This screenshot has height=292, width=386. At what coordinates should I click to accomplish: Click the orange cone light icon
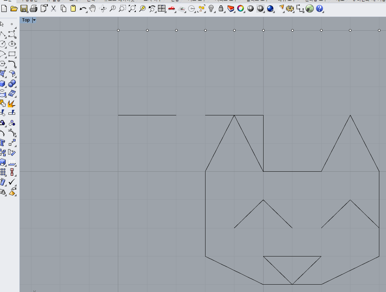[281, 8]
